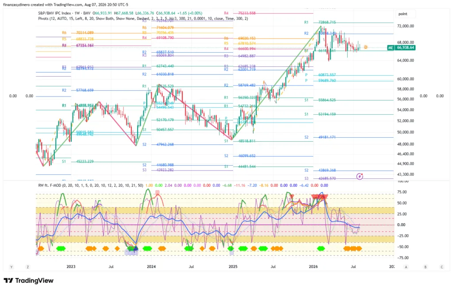Click the R2 57768.659 pivot label
This screenshot has height=290, width=453.
(x=78, y=90)
